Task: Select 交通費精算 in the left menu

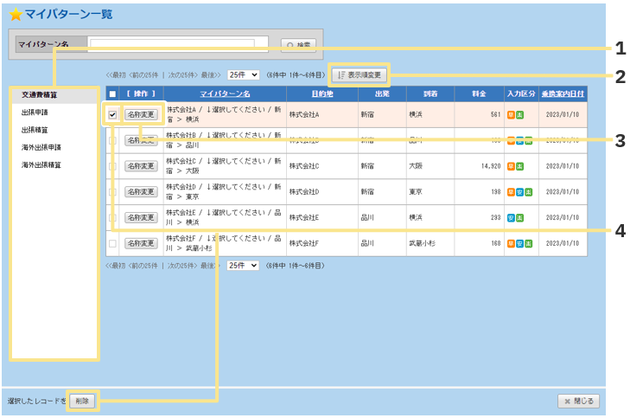Action: tap(39, 95)
